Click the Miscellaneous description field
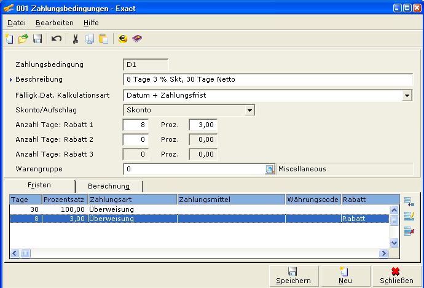This screenshot has height=288, width=424. (x=345, y=169)
